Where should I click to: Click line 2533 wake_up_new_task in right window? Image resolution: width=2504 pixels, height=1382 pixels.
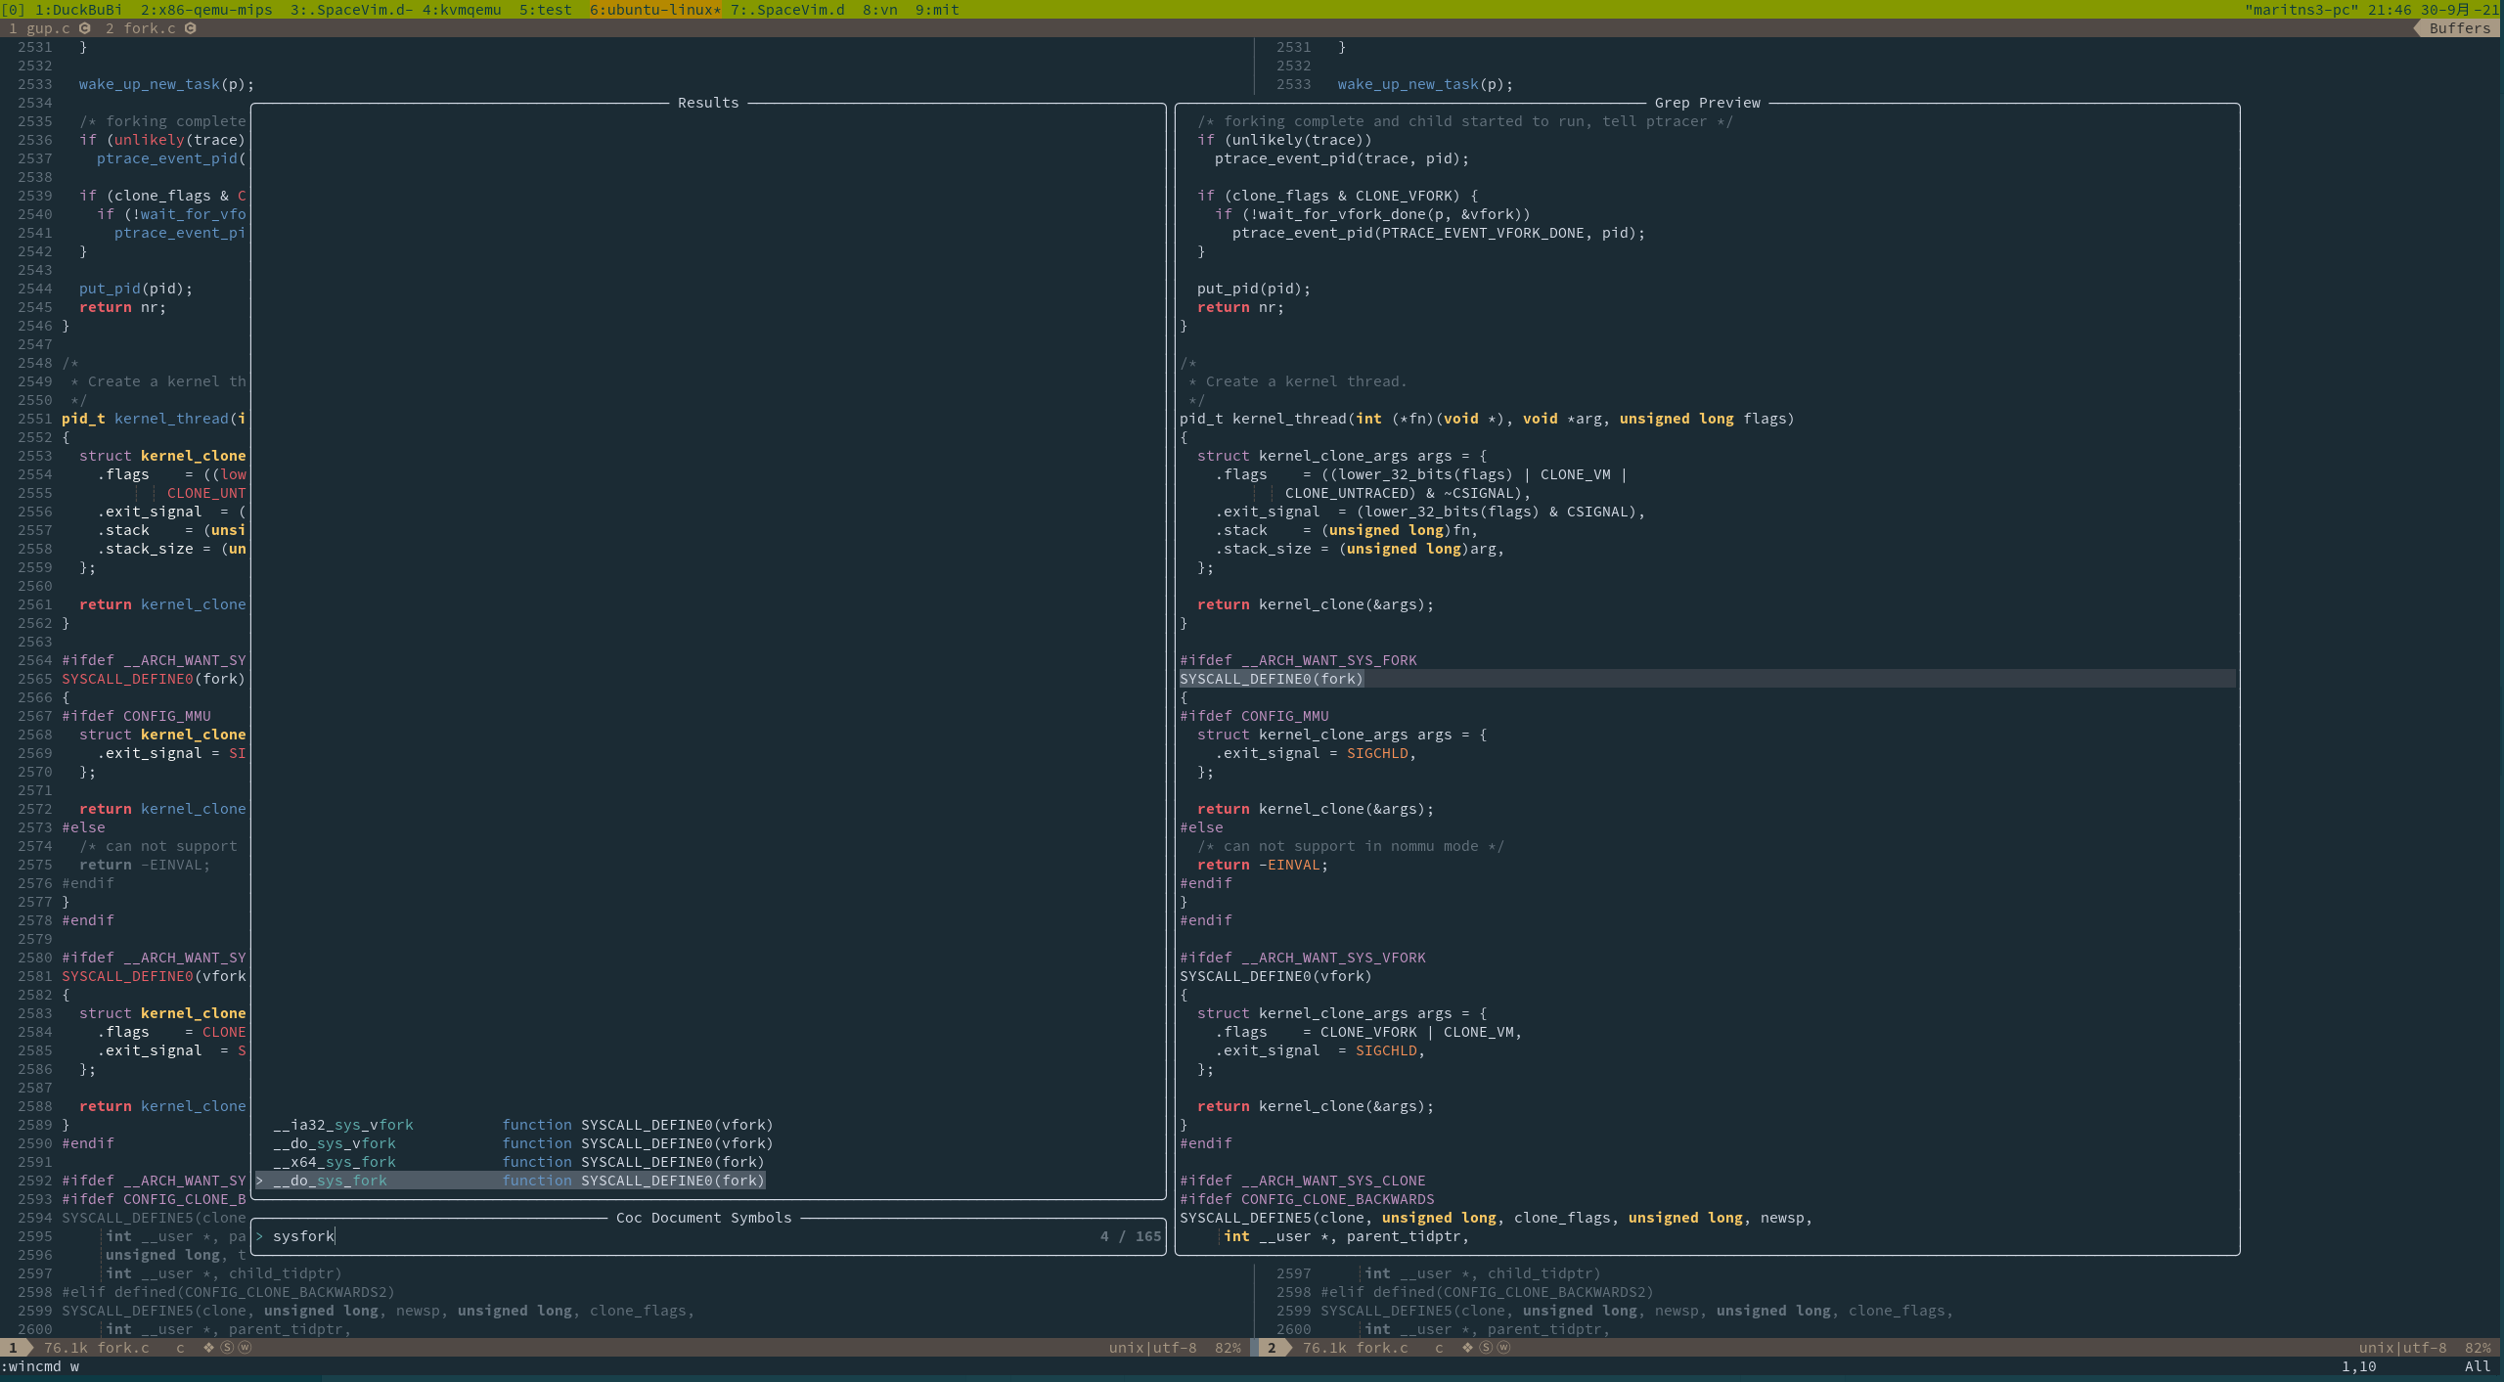1425,84
